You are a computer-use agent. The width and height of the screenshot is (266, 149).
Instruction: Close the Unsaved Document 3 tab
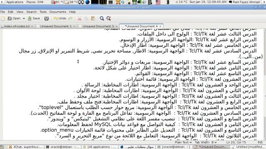[116, 26]
